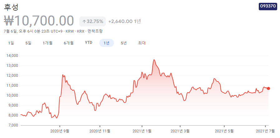Click the 13,000 y-axis label

pyautogui.click(x=12, y=66)
